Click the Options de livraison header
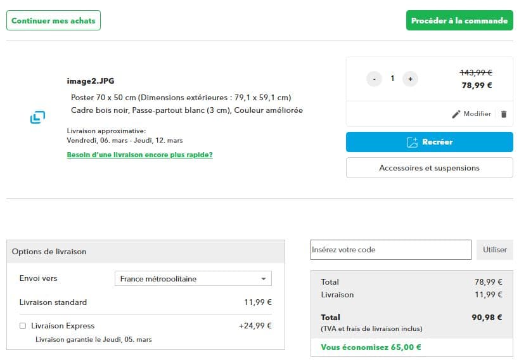Screen dimensions: 519x362 (49, 252)
